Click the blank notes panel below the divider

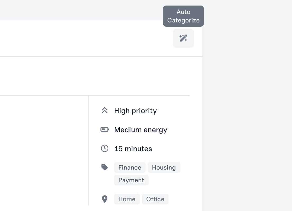click(44, 151)
